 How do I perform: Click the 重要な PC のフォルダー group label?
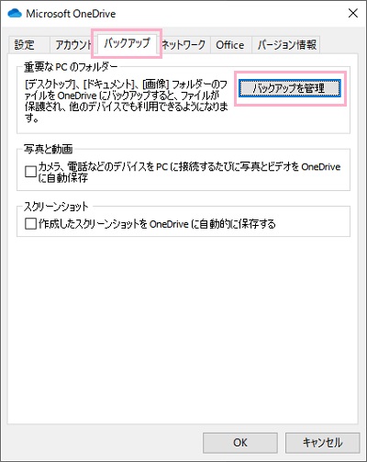coord(71,66)
